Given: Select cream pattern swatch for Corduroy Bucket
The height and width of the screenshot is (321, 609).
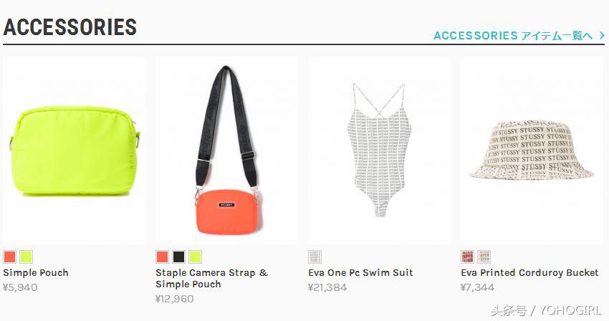Looking at the screenshot, I should click(484, 257).
